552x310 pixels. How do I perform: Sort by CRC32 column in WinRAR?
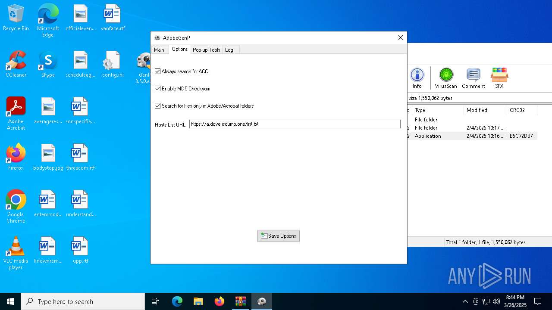(522, 110)
